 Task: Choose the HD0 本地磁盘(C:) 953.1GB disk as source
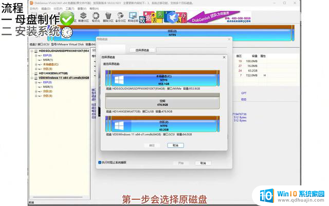click(162, 78)
